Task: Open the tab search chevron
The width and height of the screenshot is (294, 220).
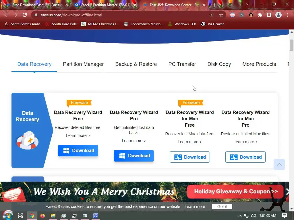Action: point(248,4)
